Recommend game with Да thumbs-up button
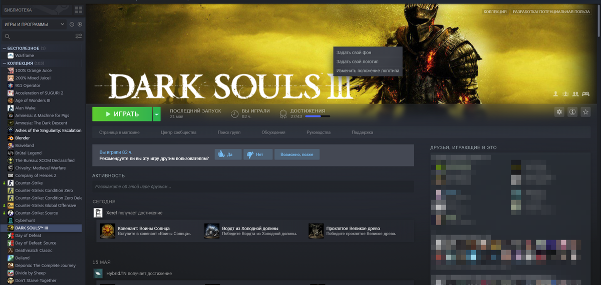 [x=228, y=154]
